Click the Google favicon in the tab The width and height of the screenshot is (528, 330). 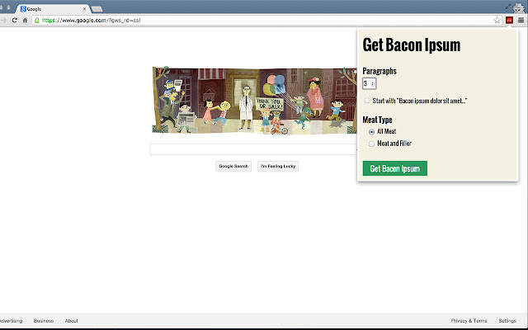point(23,9)
